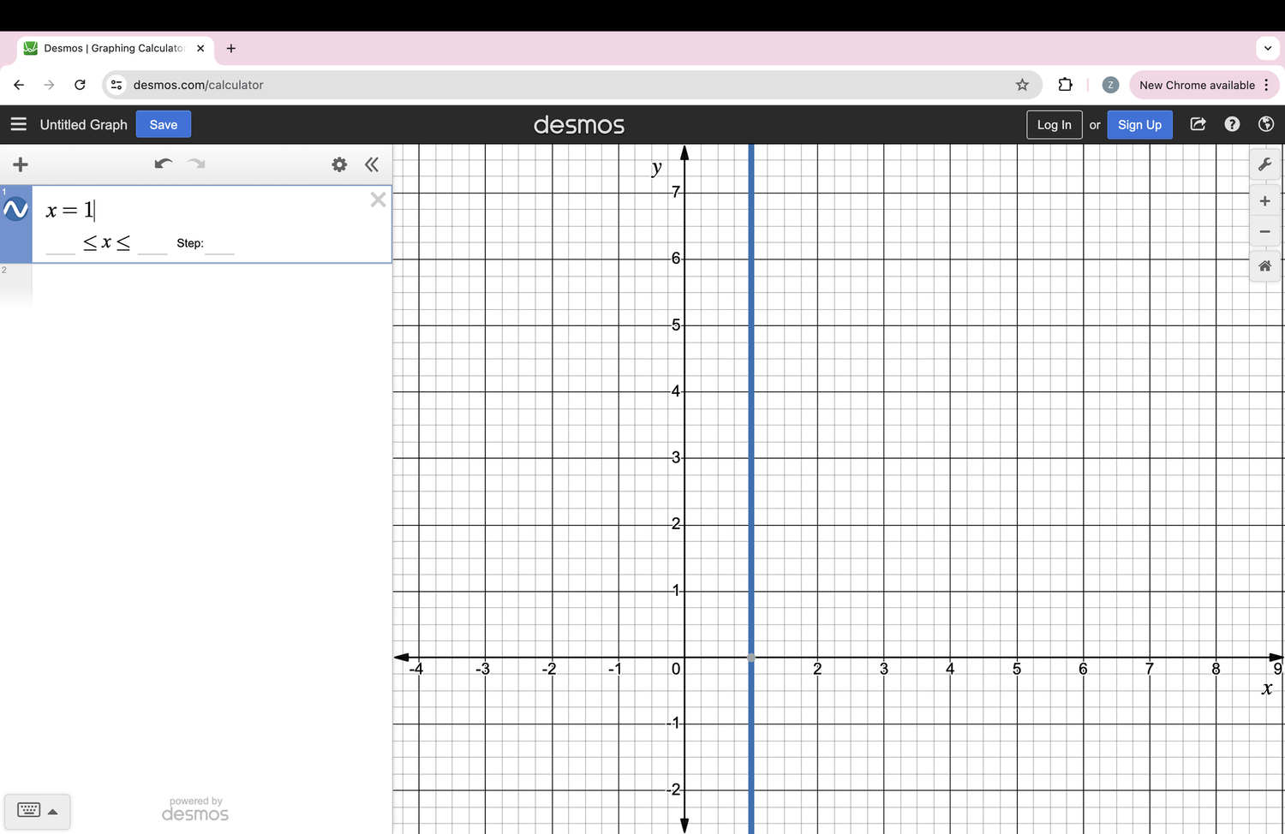
Task: Click the zoom out button on the graph
Action: (1264, 231)
